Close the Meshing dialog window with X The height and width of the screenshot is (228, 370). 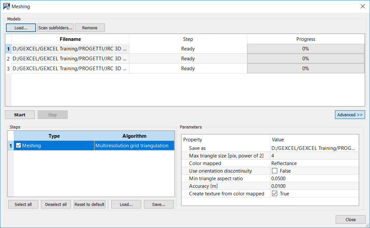362,6
